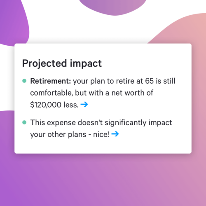Screen dimensions: 206x206
Task: Select the word "impact" in the heading
Action: click(86, 63)
